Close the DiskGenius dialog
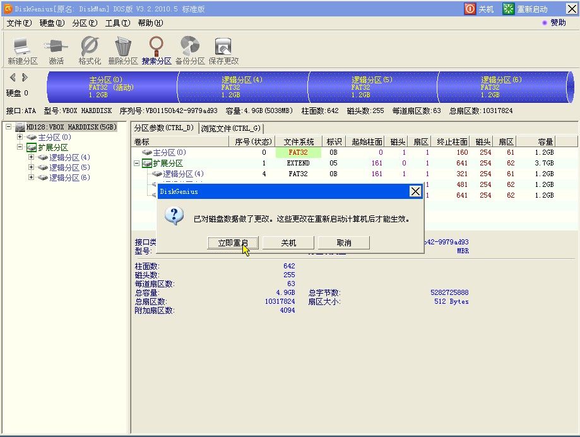This screenshot has width=580, height=437. tap(415, 191)
